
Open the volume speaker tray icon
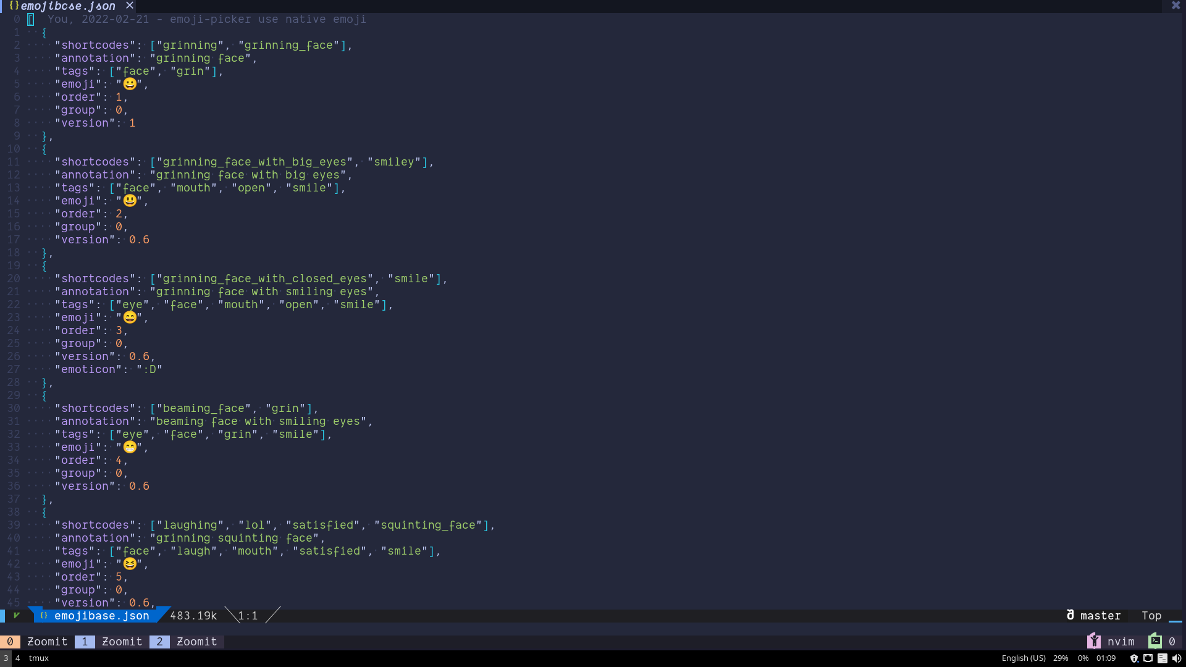pyautogui.click(x=1176, y=658)
